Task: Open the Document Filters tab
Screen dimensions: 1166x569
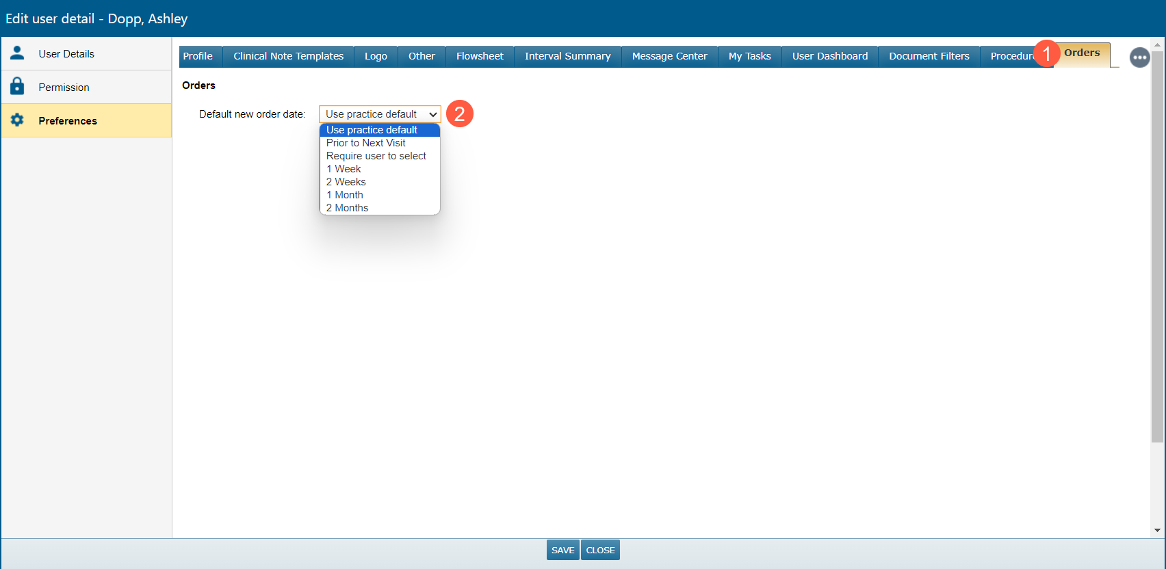Action: click(x=929, y=56)
